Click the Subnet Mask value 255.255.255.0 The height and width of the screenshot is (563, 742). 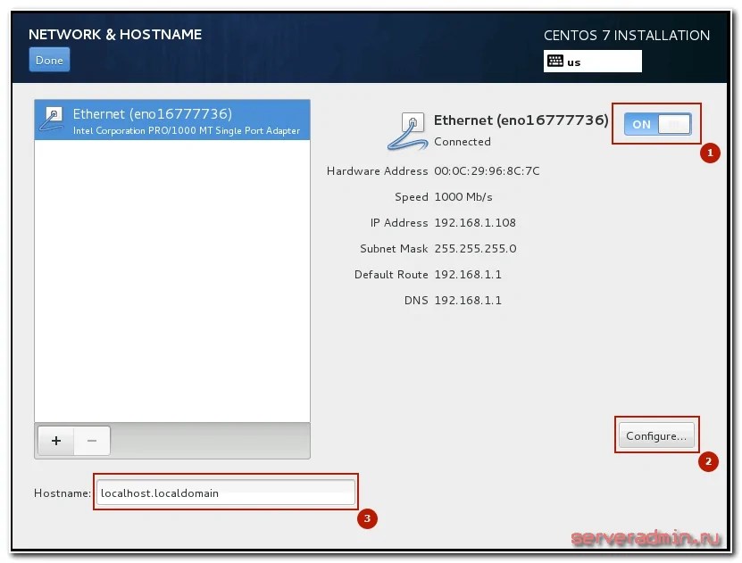coord(475,249)
